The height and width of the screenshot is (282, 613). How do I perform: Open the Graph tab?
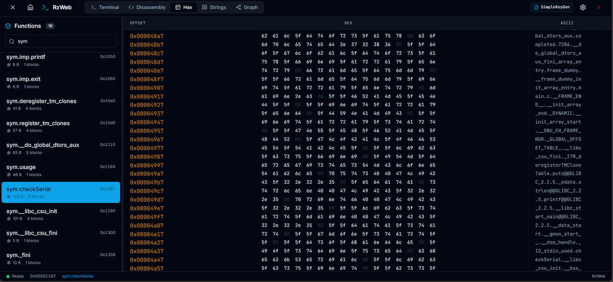(247, 8)
